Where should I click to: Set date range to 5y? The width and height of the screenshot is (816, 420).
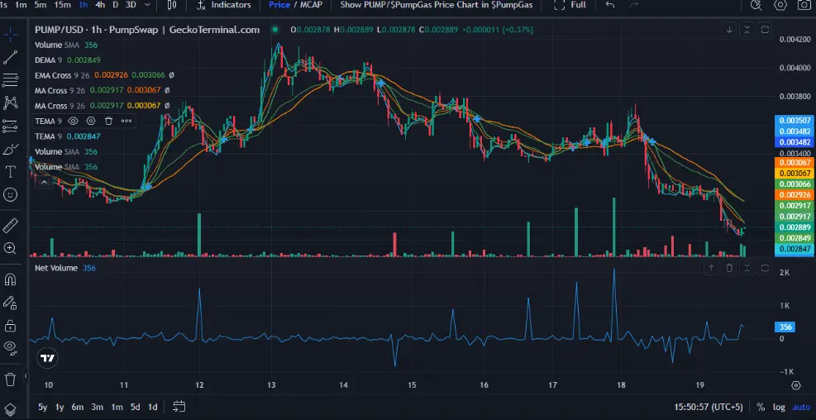pyautogui.click(x=43, y=407)
